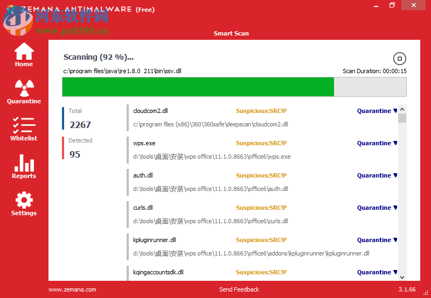Click the office6\auth.dll path text
The width and height of the screenshot is (431, 298).
click(x=211, y=189)
